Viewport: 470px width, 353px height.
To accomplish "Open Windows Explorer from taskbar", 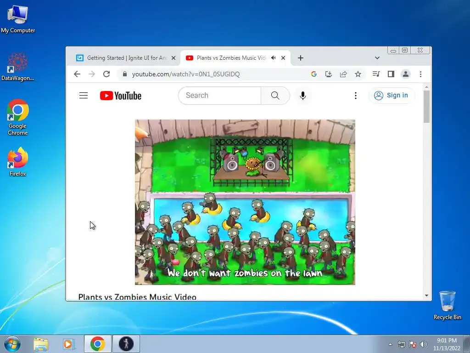I will 41,344.
